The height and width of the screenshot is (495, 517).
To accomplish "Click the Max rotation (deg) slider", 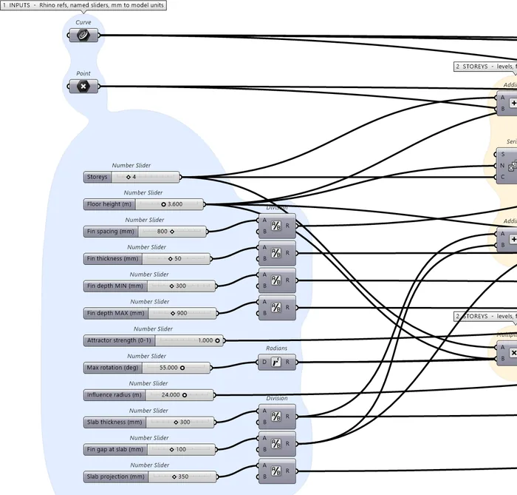I will click(147, 368).
